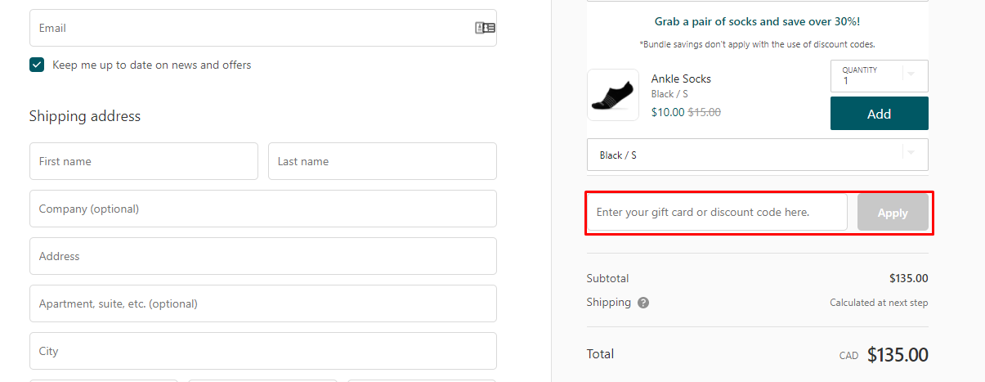The height and width of the screenshot is (382, 985).
Task: Click the socks bundle promotion headline
Action: coord(757,22)
